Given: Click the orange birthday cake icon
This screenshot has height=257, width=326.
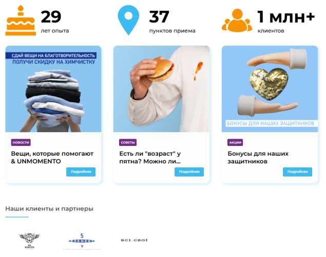Looking at the screenshot, I should [21, 20].
